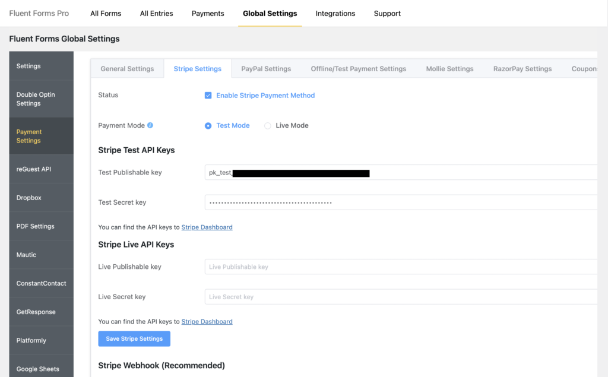The width and height of the screenshot is (608, 377).
Task: Open the PayPal Settings tab
Action: pyautogui.click(x=266, y=69)
